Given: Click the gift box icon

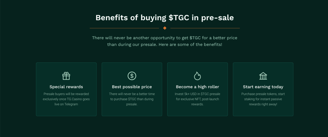Looking at the screenshot, I should point(66,76).
